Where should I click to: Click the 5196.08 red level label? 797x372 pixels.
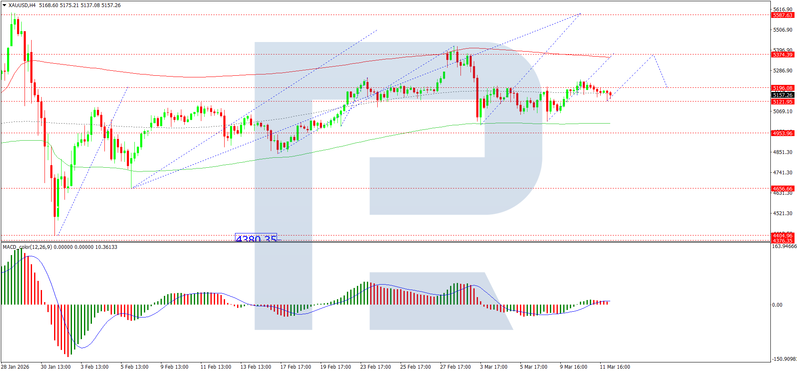[x=783, y=88]
